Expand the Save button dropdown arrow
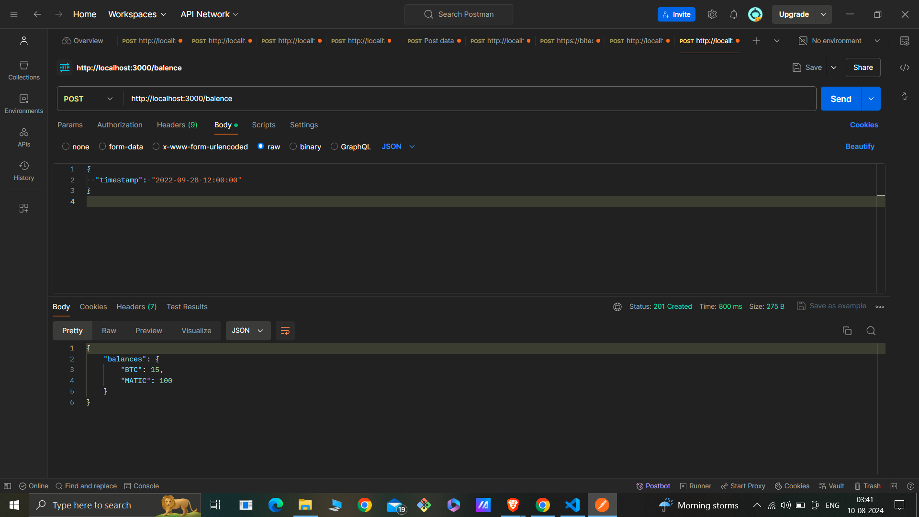 [x=834, y=67]
